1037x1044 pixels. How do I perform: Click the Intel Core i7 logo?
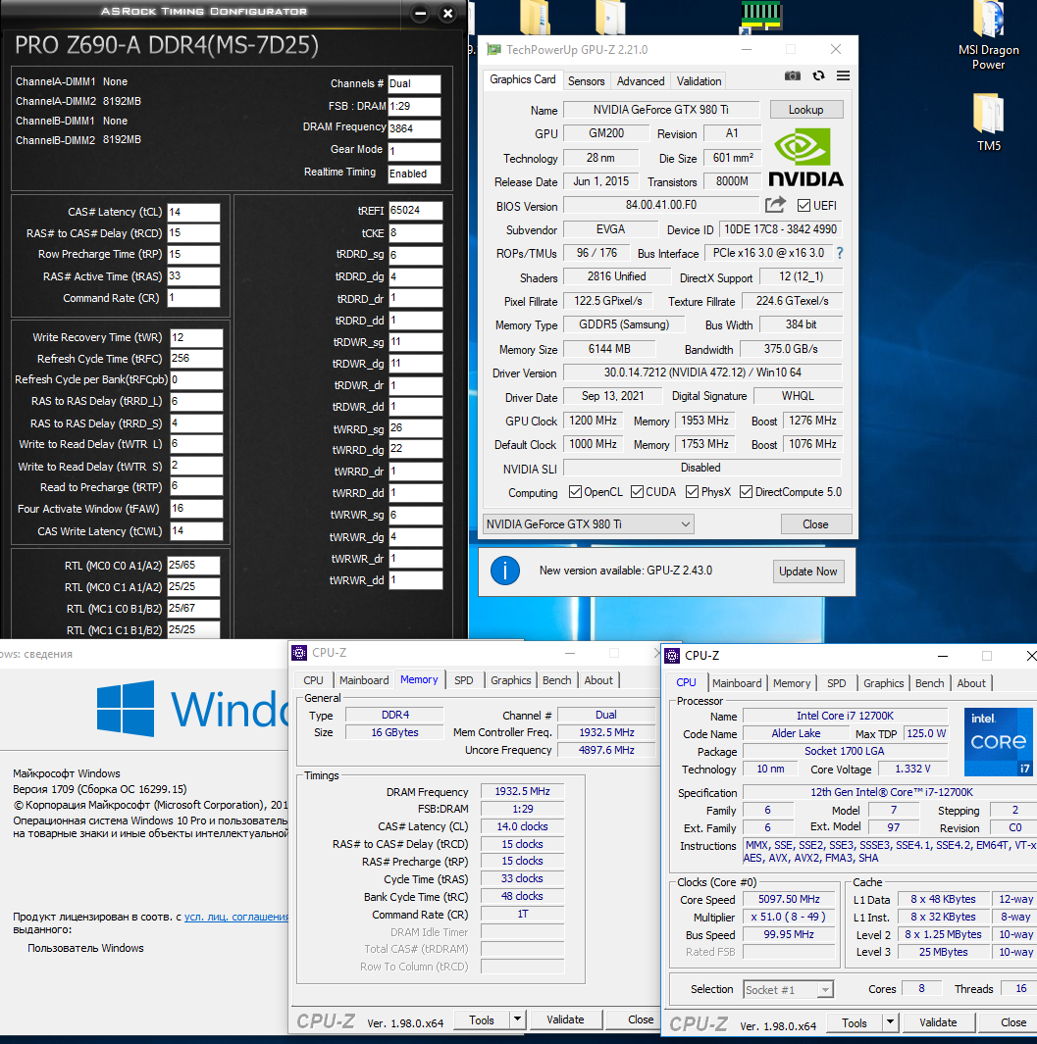(x=999, y=742)
